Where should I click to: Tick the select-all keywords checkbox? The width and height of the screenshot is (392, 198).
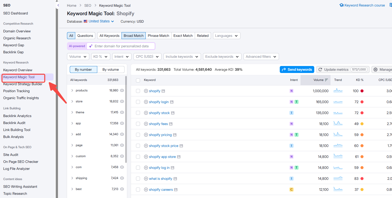point(138,80)
